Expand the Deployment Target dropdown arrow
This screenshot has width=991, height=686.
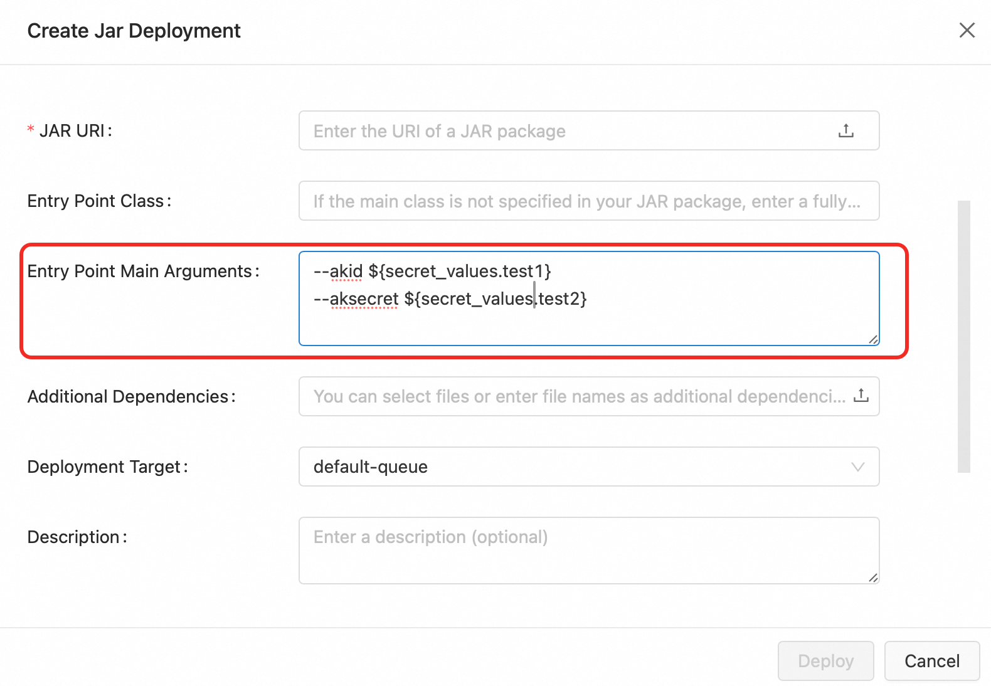(x=857, y=467)
